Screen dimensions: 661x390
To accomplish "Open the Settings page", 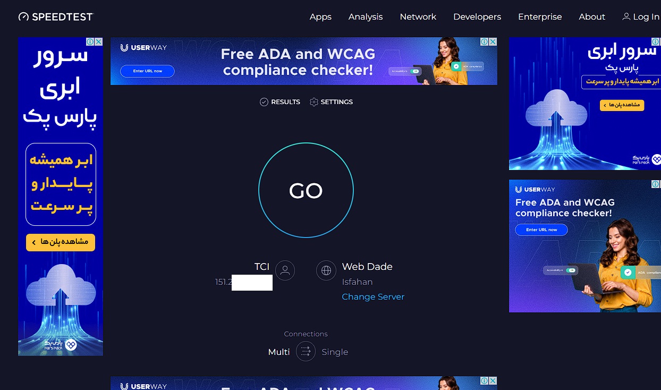I will [332, 102].
